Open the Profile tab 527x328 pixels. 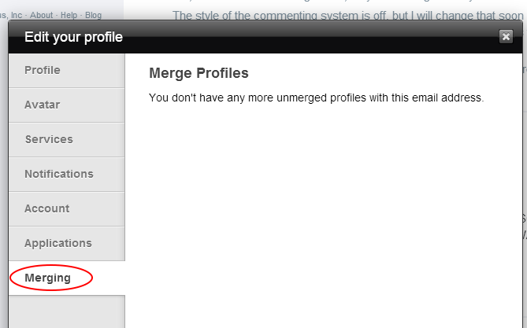(67, 71)
